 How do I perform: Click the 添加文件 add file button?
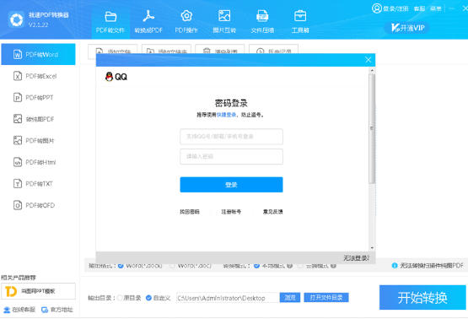(112, 49)
